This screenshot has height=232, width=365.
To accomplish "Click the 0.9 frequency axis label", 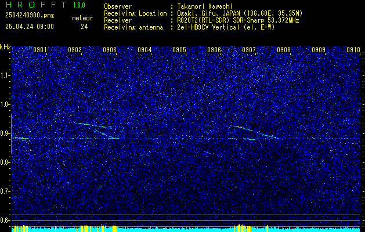I will 5,133.
